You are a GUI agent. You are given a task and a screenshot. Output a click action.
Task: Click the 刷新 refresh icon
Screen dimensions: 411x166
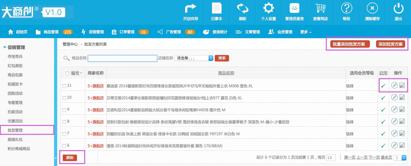click(x=243, y=8)
